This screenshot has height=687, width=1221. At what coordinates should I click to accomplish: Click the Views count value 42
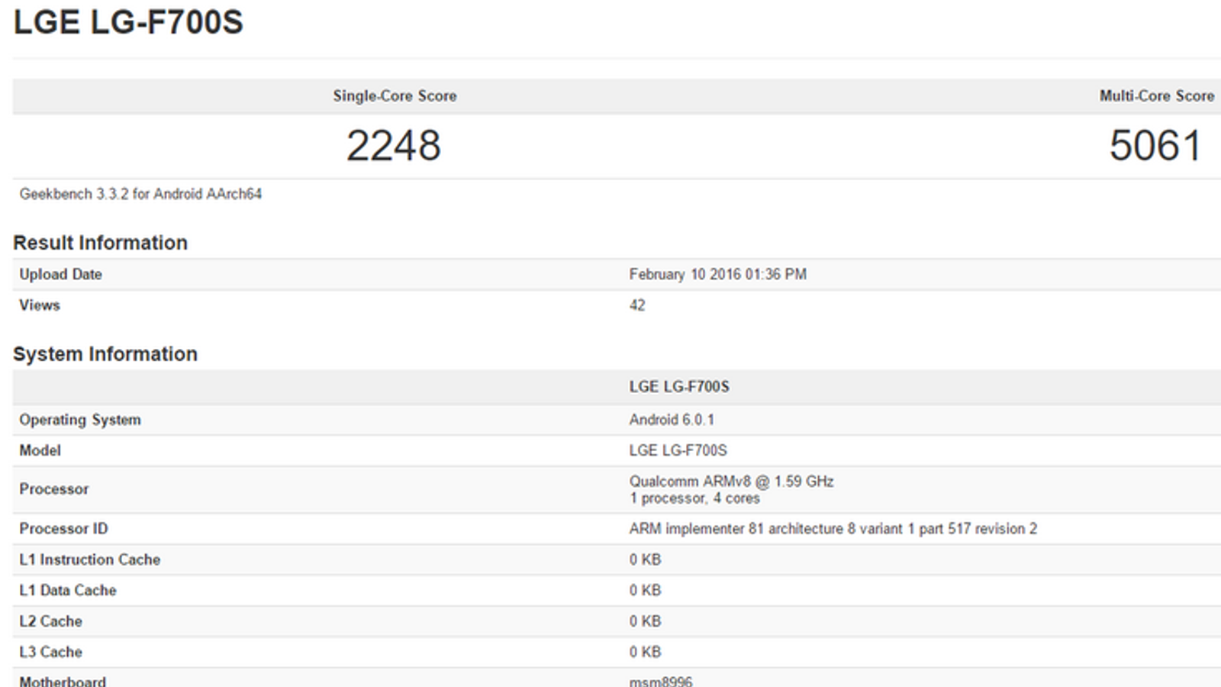(x=637, y=305)
